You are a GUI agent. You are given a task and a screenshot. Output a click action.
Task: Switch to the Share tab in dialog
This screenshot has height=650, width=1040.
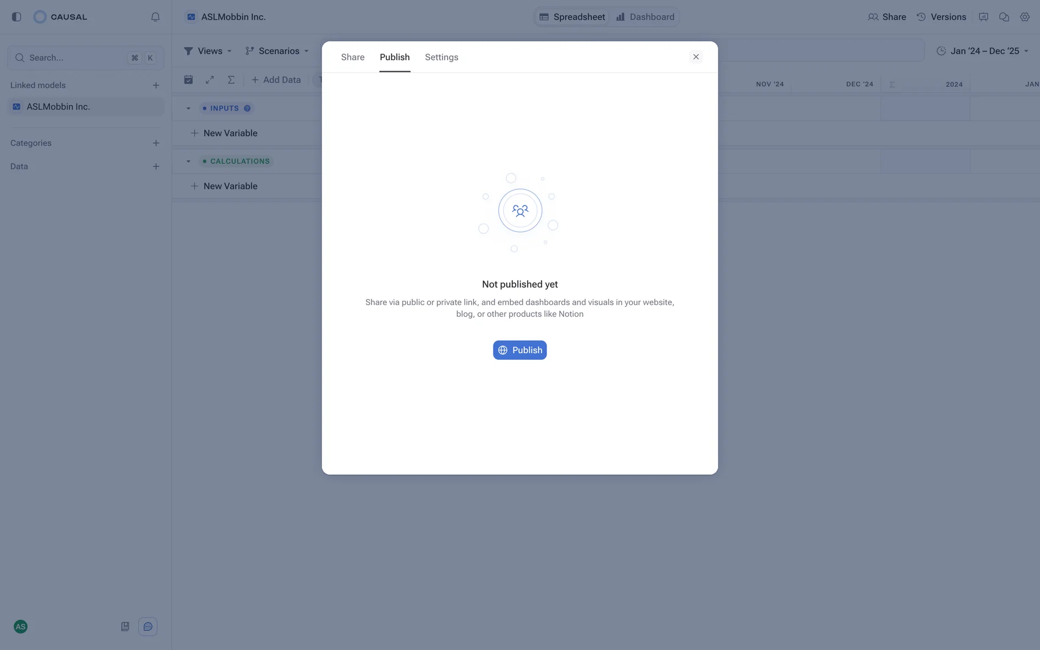pos(353,57)
